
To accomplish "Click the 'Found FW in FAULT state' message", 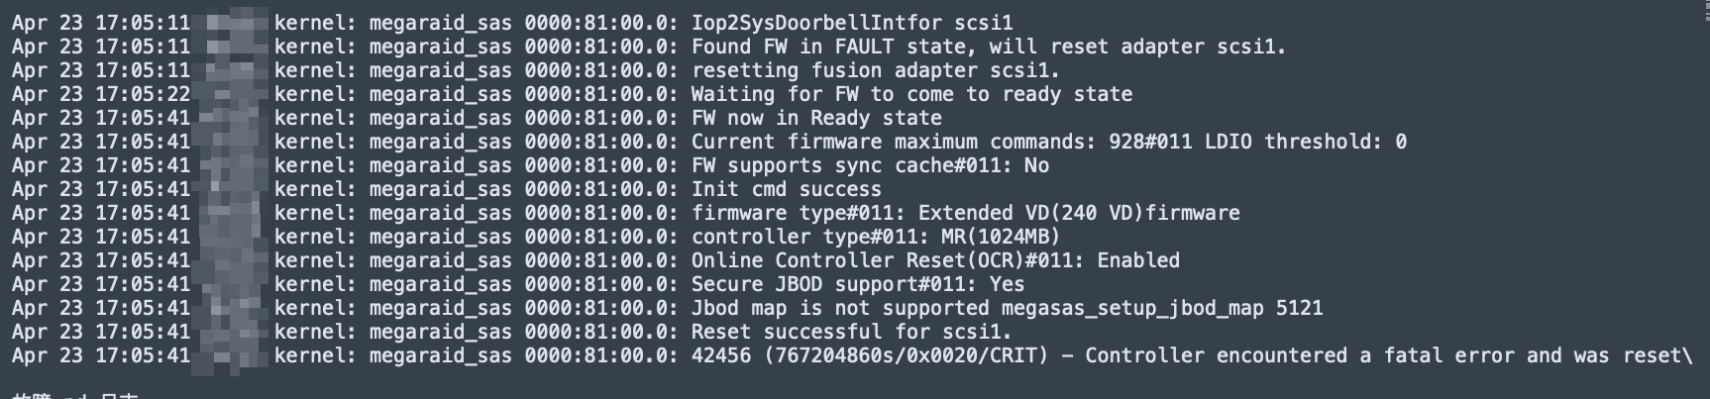I will (x=988, y=47).
